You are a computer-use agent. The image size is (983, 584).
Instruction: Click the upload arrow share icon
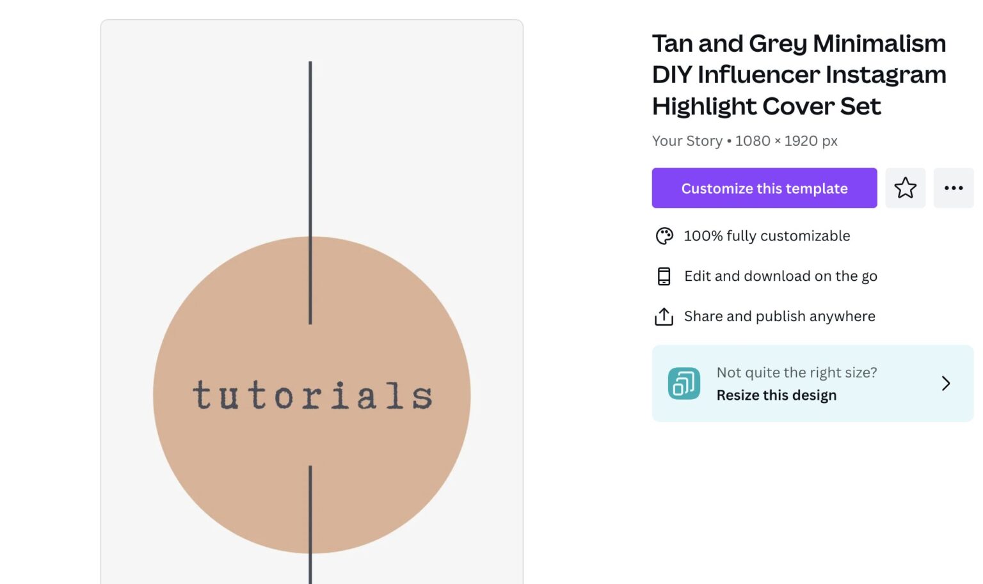pos(664,316)
